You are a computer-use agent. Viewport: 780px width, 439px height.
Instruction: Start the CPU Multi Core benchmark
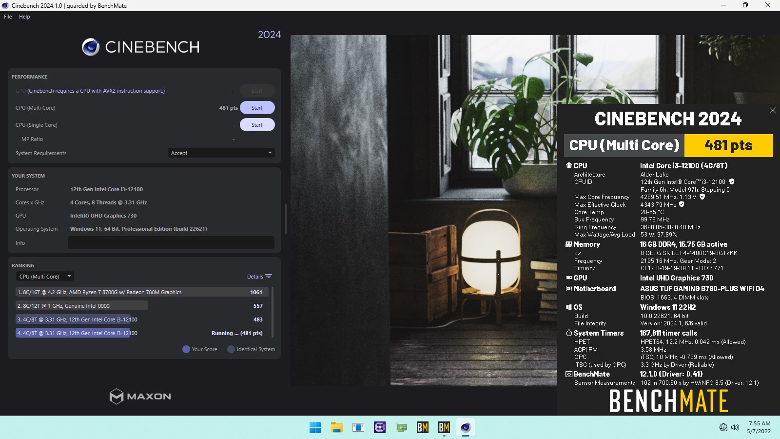pyautogui.click(x=257, y=108)
